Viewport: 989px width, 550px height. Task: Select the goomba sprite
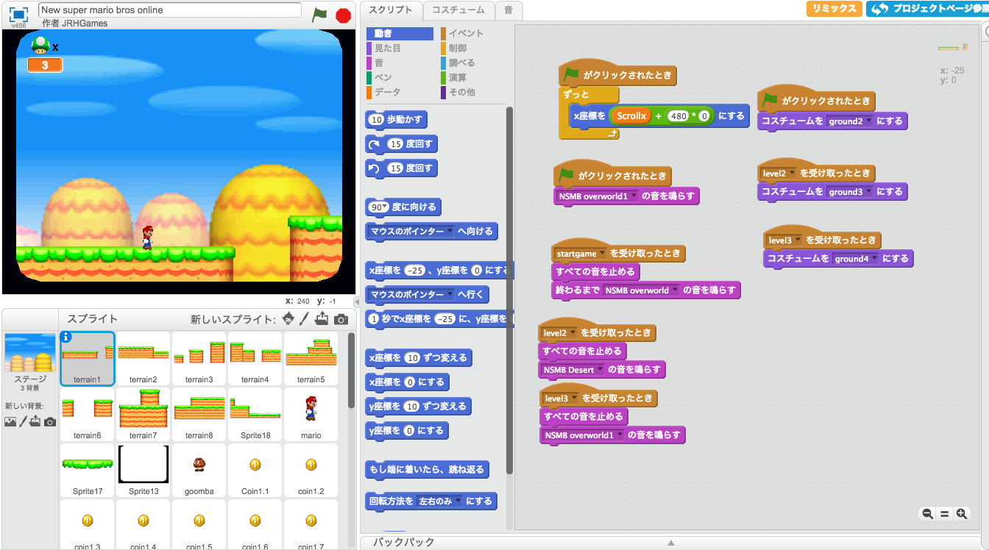pyautogui.click(x=199, y=470)
